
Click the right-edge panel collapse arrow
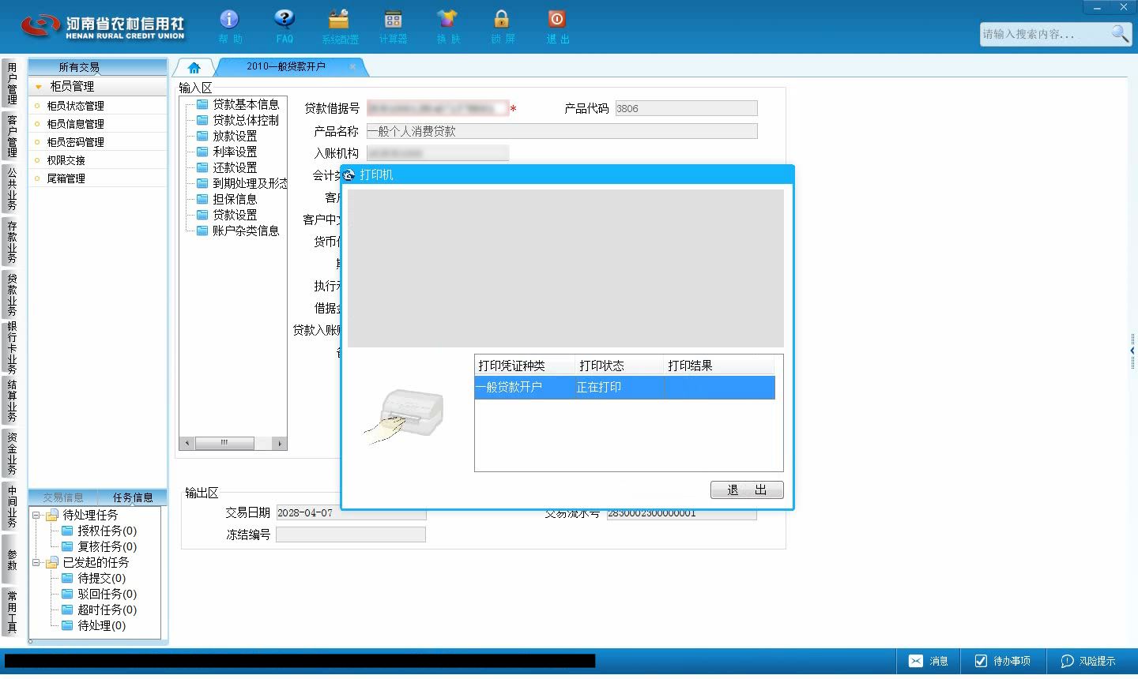pos(1132,351)
